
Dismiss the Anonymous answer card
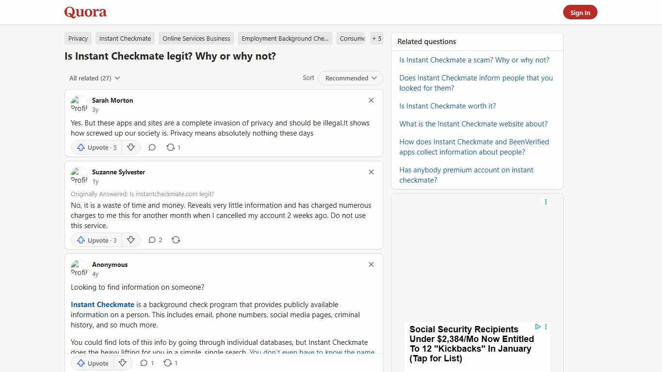371,264
